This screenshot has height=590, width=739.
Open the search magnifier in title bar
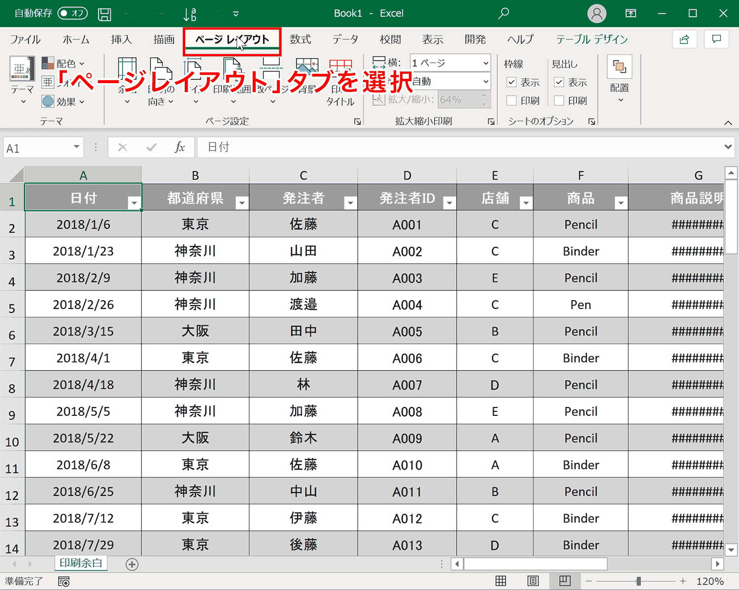pos(503,13)
